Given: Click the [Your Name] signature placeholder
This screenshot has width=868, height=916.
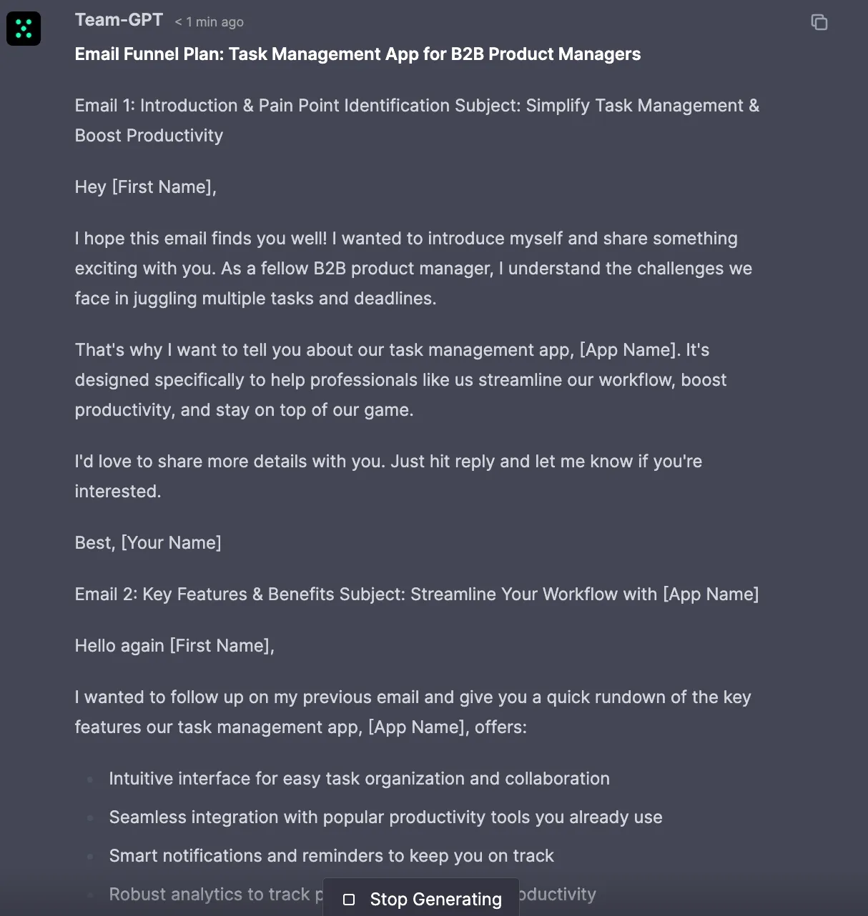Looking at the screenshot, I should 172,542.
